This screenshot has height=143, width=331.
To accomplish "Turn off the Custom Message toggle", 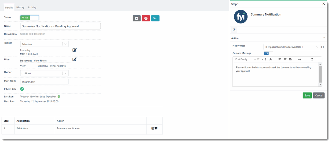I will pos(268,53).
